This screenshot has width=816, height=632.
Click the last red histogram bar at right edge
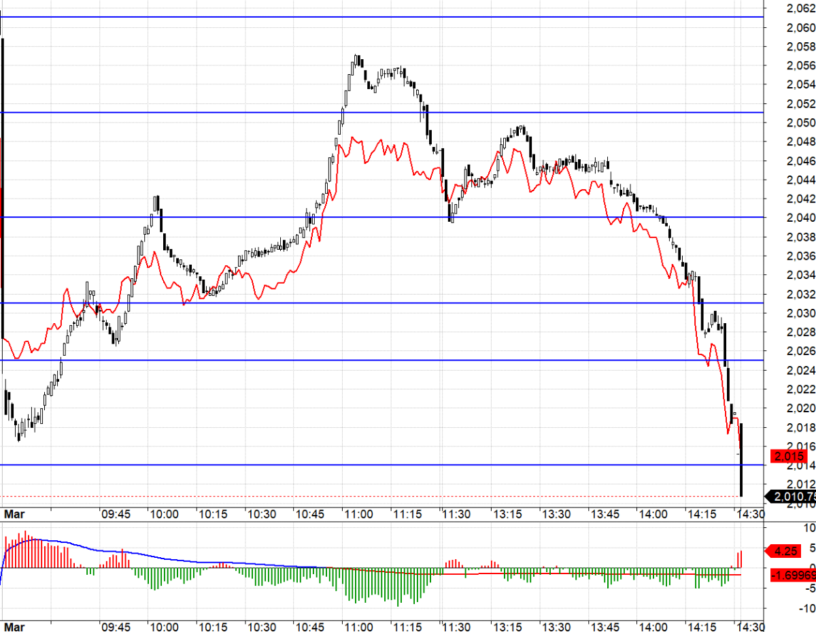[x=740, y=559]
